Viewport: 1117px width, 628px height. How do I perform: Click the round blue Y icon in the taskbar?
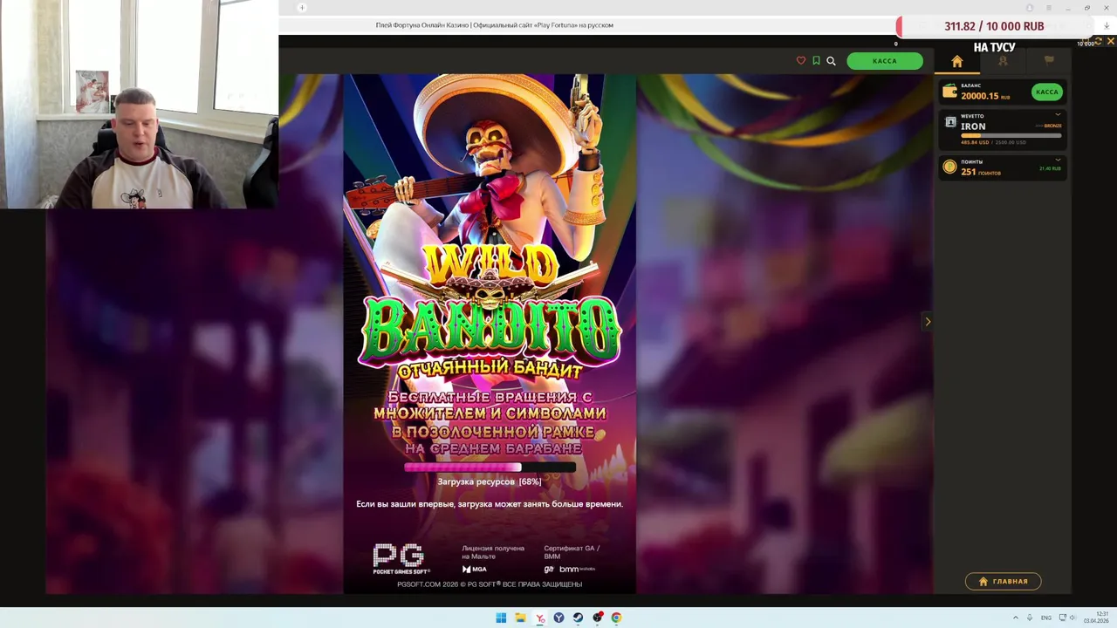coord(559,618)
